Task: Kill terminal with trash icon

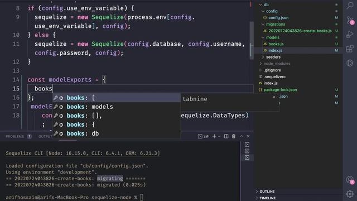Action: [234, 136]
